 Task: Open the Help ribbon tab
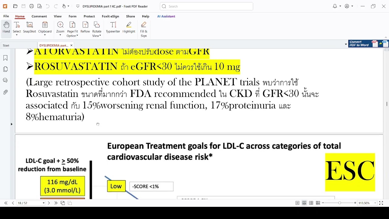pyautogui.click(x=146, y=16)
